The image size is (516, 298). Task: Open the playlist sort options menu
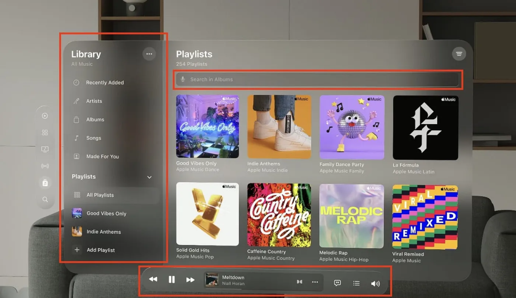click(459, 54)
